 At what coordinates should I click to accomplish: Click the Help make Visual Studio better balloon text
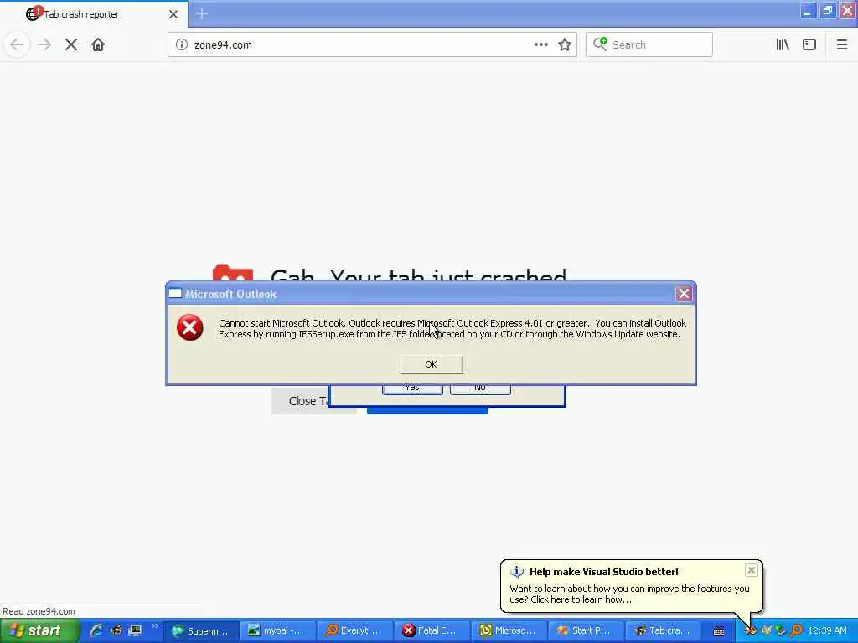(x=603, y=572)
